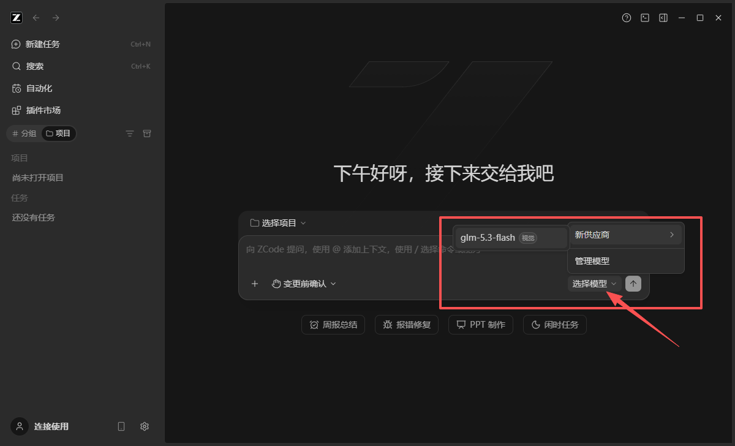The image size is (735, 446).
Task: Open the archive box icon
Action: point(146,134)
